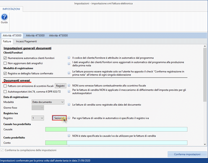This screenshot has height=163, width=208.
Task: Click the status bar confirmation message
Action: point(45,161)
